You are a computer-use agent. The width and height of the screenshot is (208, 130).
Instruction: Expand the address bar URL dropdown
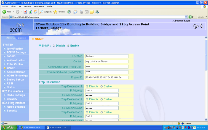pyautogui.click(x=186, y=17)
